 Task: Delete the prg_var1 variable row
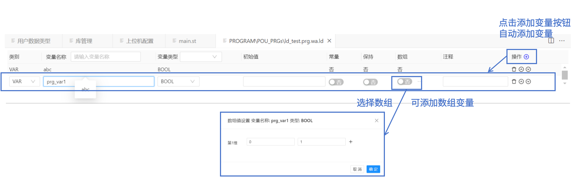[x=514, y=82]
